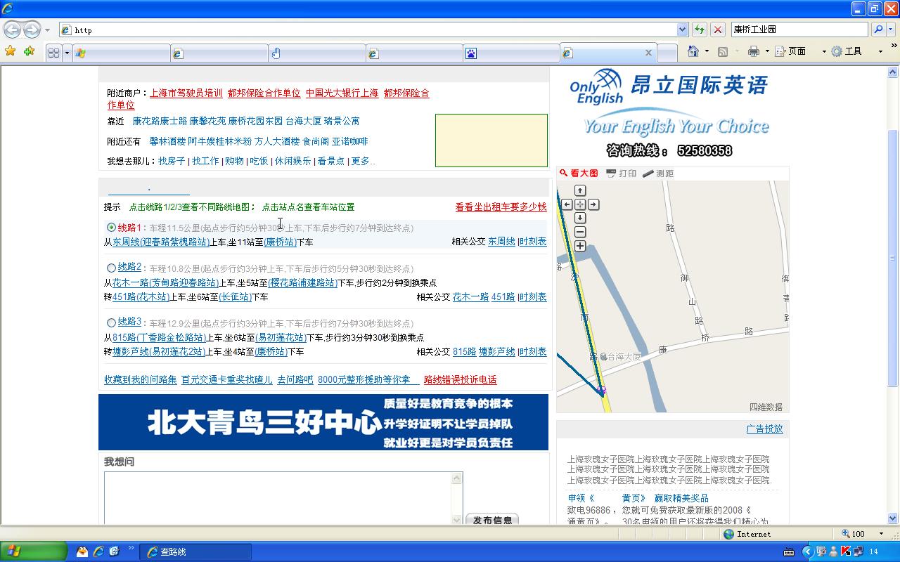The height and width of the screenshot is (562, 900).
Task: Zoom out the map with minus button
Action: click(580, 232)
